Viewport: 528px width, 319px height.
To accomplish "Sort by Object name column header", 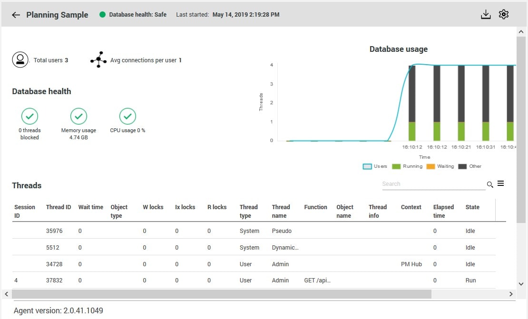I will (345, 212).
